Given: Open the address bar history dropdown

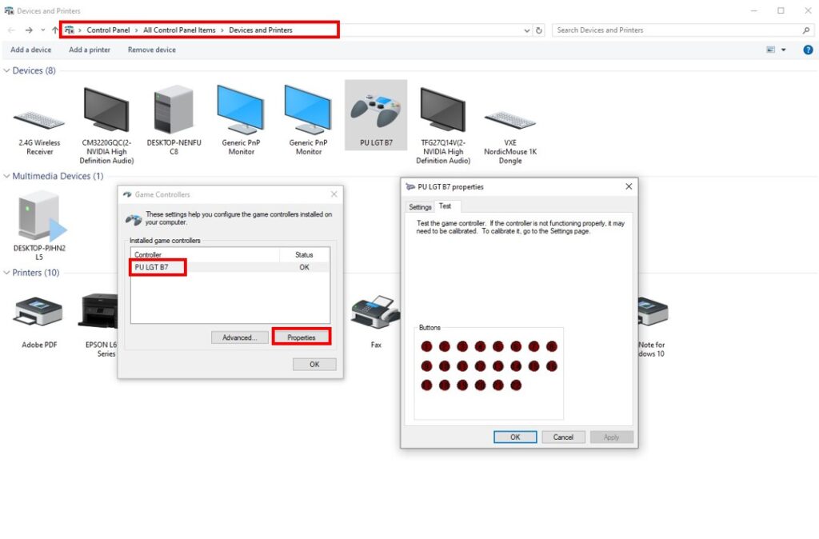Looking at the screenshot, I should click(x=526, y=30).
